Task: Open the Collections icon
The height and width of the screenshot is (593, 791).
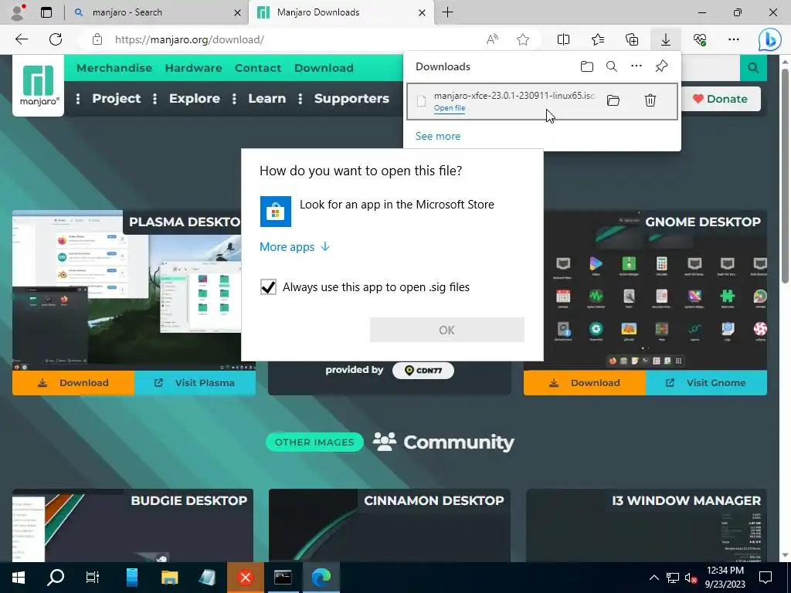Action: tap(632, 39)
